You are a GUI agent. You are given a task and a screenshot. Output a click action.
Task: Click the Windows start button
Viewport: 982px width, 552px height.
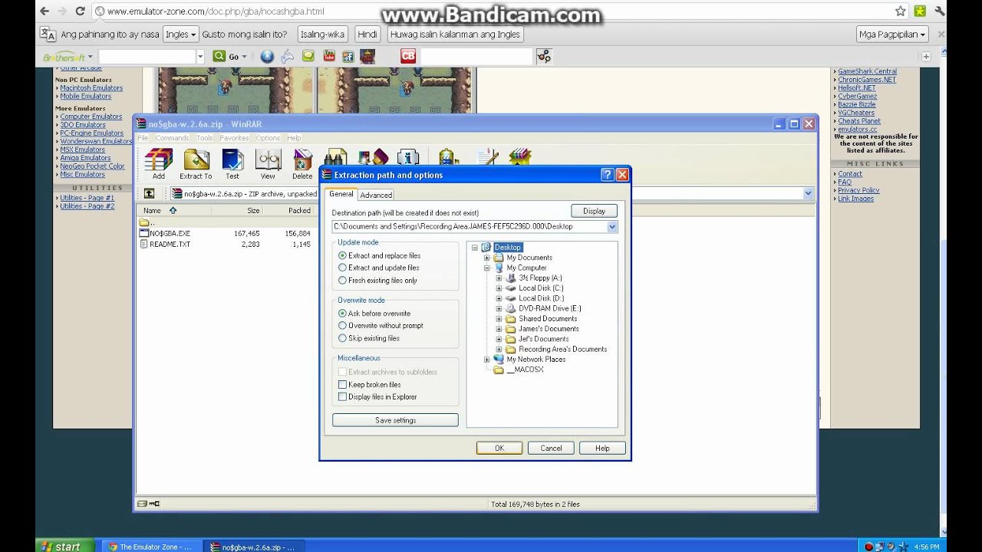[65, 546]
